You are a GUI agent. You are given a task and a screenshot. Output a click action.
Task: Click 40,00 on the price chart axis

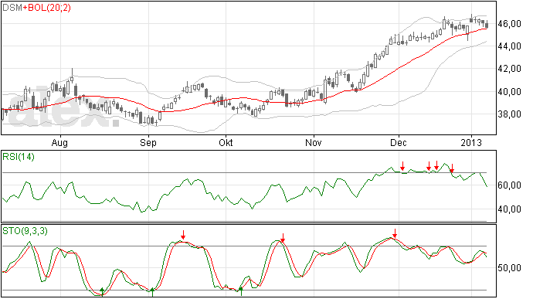point(509,92)
